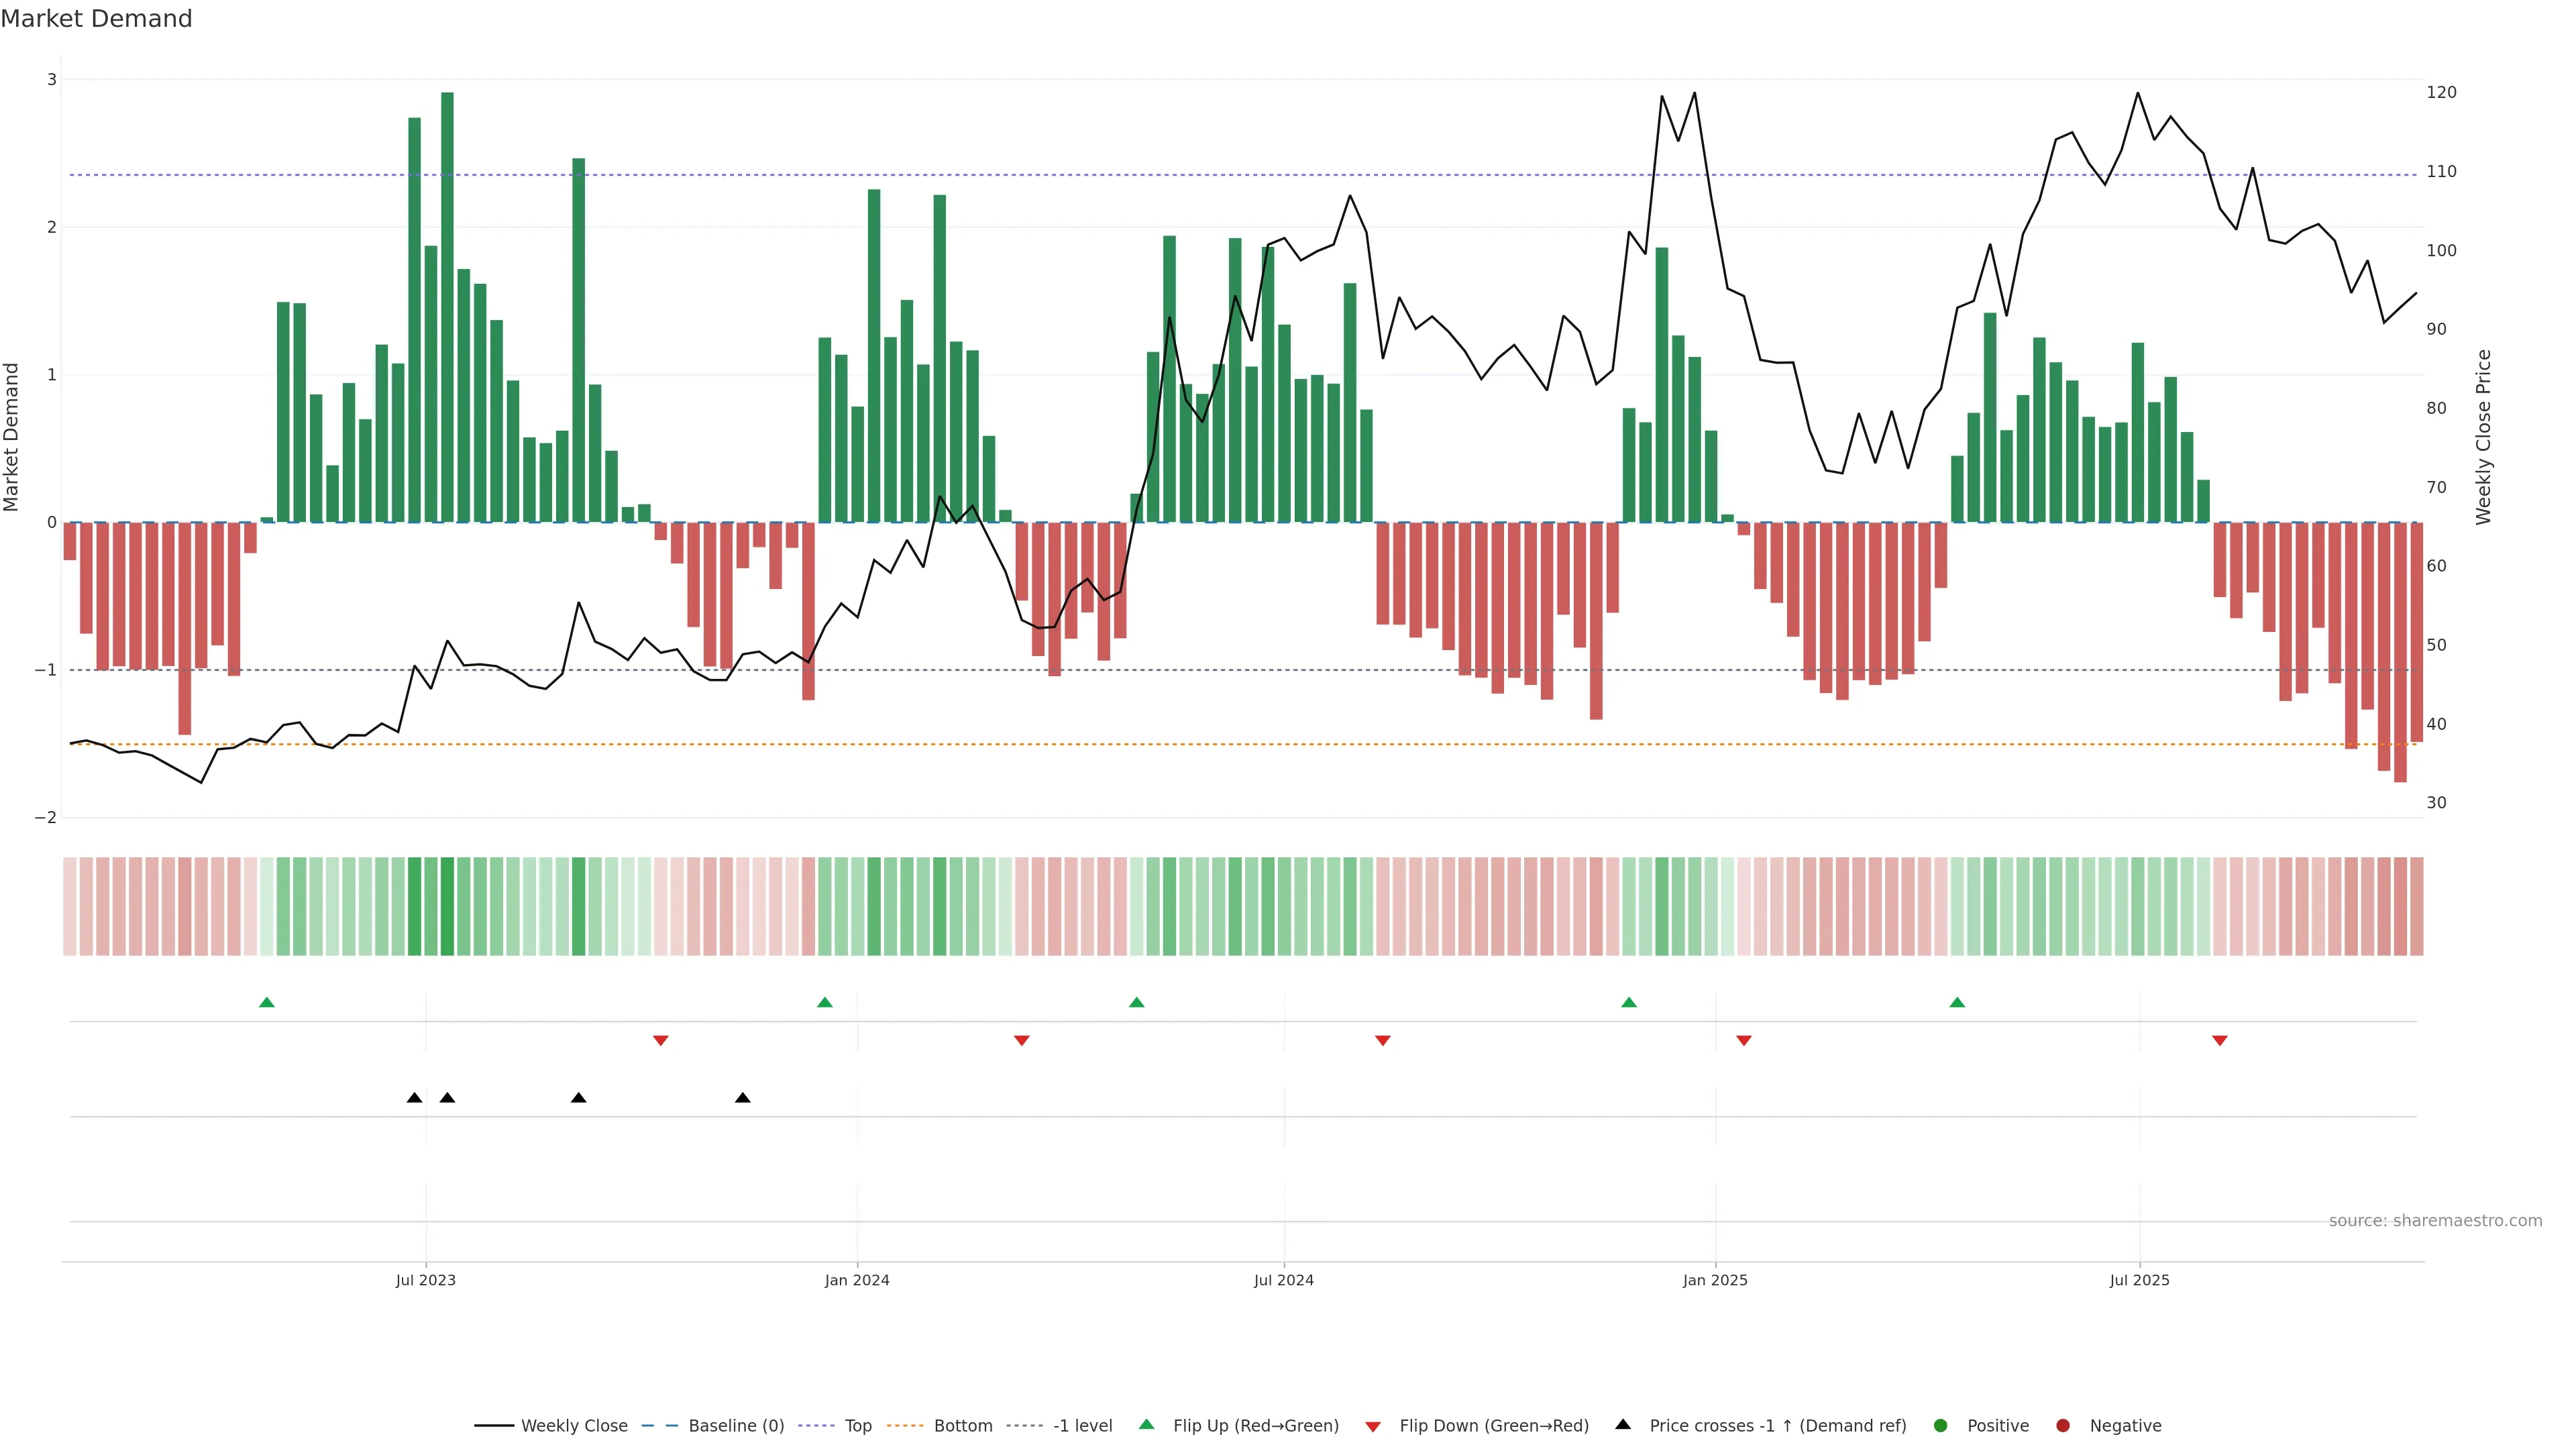
Task: Click the Positive green dot legend icon
Action: pyautogui.click(x=1941, y=1426)
